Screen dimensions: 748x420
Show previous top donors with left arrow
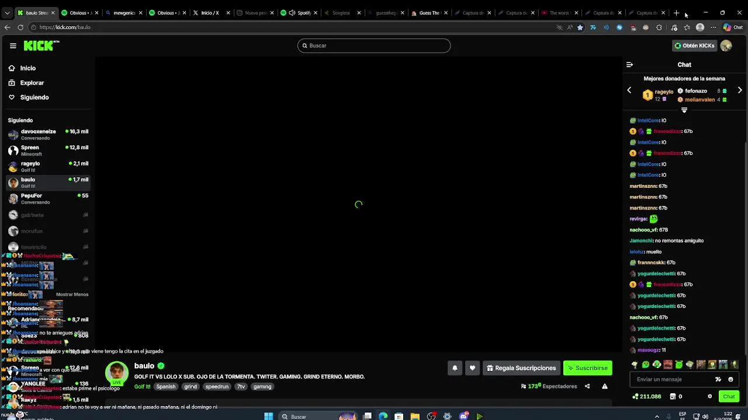(x=629, y=90)
